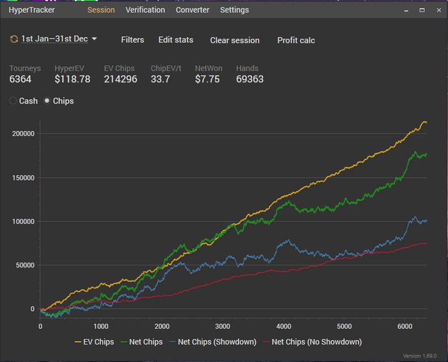448x362 pixels.
Task: Click the refresh icon beside date range
Action: (14, 39)
